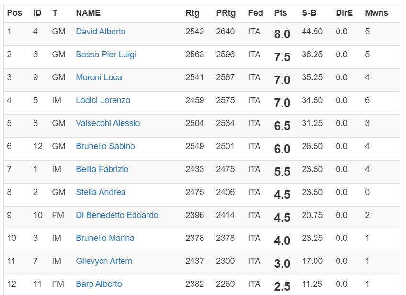Click the Pos column header

click(x=14, y=13)
